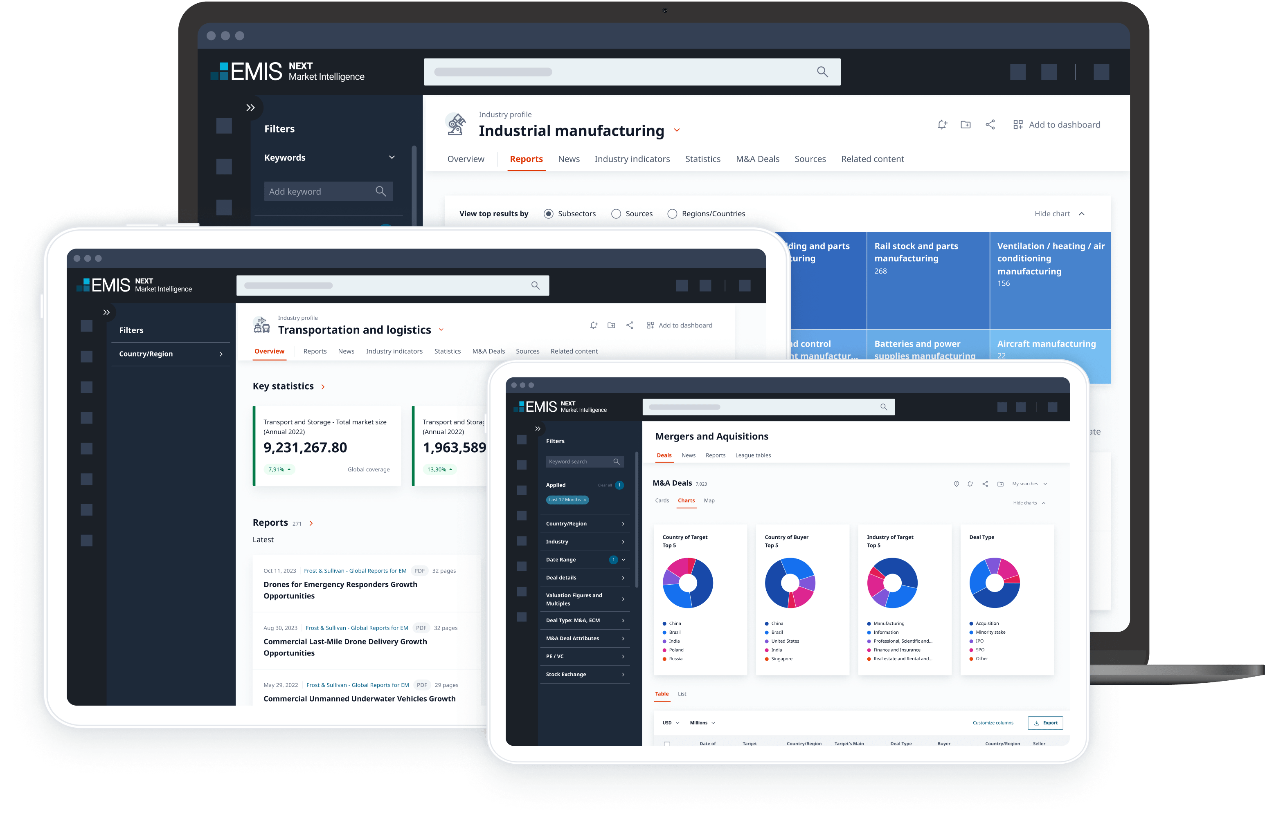The height and width of the screenshot is (814, 1265).
Task: Select the Subsectors radio button
Action: 548,213
